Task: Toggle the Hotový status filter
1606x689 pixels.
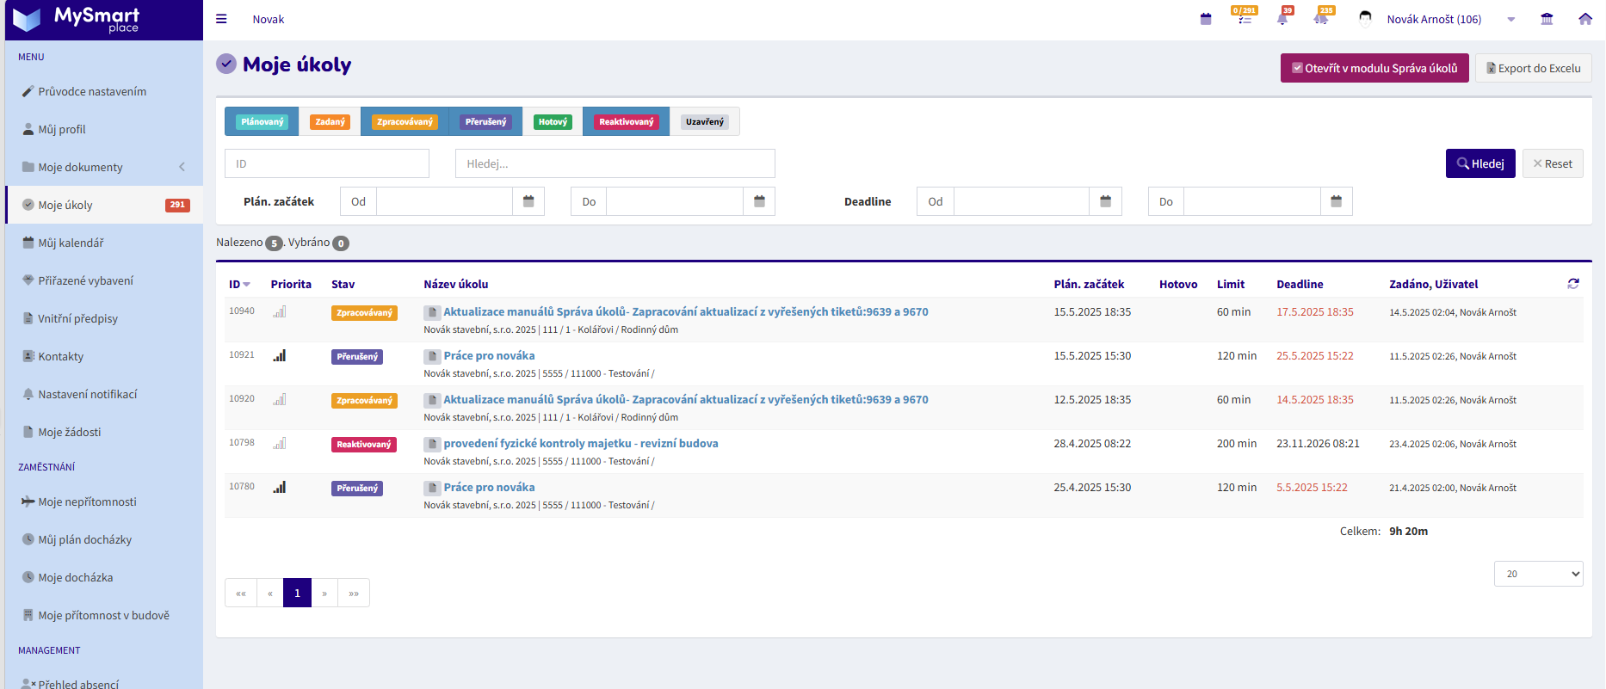Action: tap(553, 122)
